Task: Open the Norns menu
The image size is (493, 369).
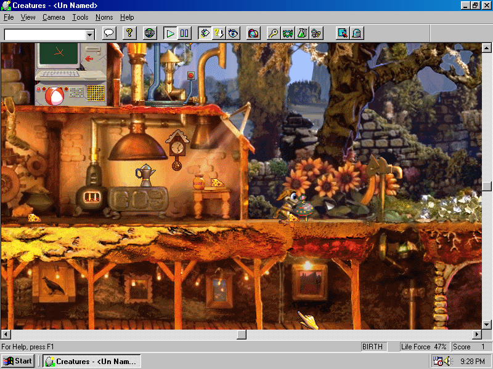Action: point(104,17)
